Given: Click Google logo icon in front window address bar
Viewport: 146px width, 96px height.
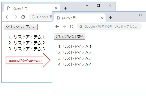Looking at the screenshot, I should [81, 26].
